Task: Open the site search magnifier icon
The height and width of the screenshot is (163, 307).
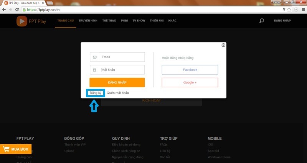Action: point(262,21)
